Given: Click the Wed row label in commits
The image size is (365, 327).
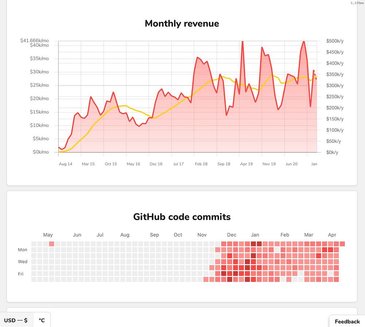Looking at the screenshot, I should click(x=23, y=261).
